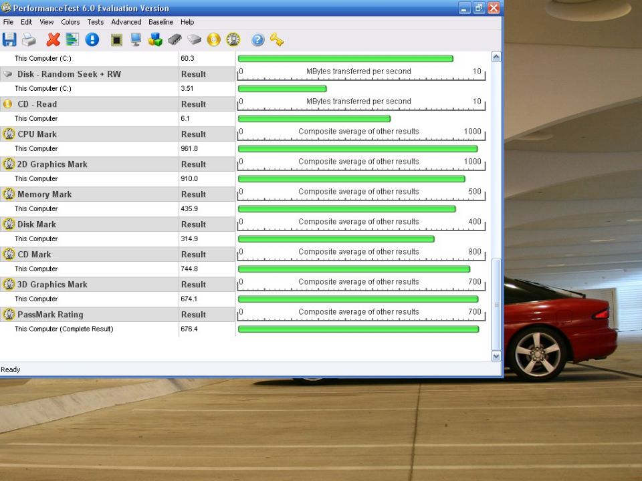Open the Colors menu
This screenshot has height=481, width=642.
pos(70,22)
